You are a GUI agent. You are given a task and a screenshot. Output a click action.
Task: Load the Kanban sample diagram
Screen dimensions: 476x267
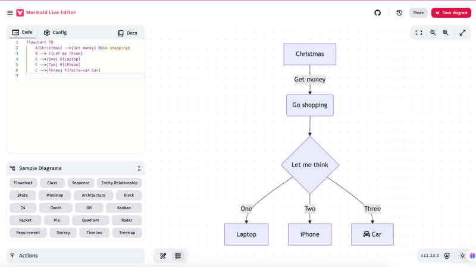(124, 208)
